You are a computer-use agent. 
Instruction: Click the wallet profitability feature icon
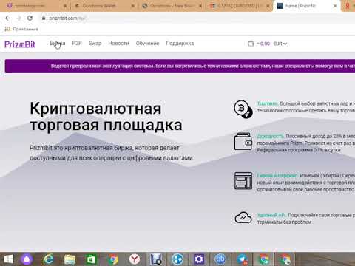(243, 141)
